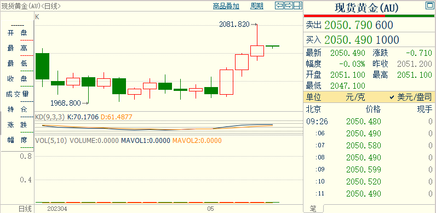Click the 单位 label in the unit row
The image size is (436, 213).
point(314,97)
